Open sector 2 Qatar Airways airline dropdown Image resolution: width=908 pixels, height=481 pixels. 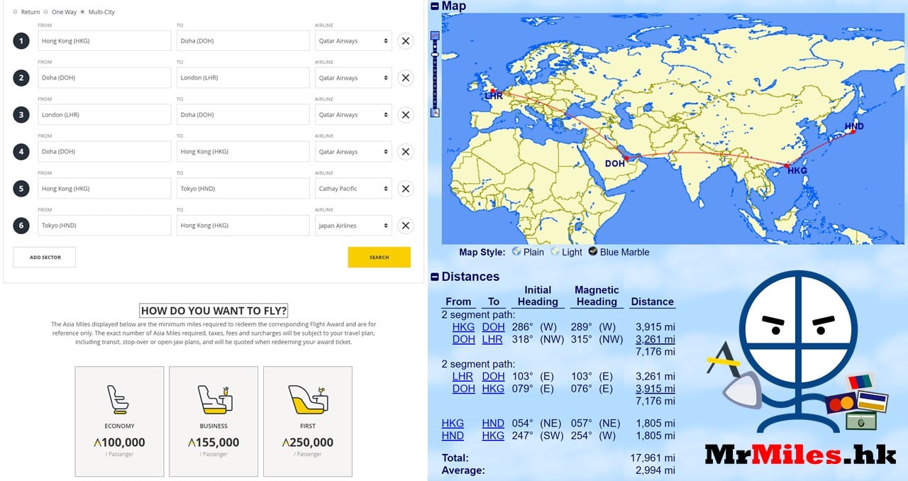(x=353, y=78)
